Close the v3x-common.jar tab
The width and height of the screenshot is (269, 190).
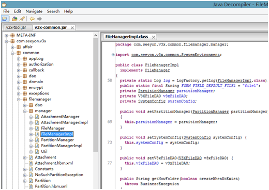tap(72, 28)
